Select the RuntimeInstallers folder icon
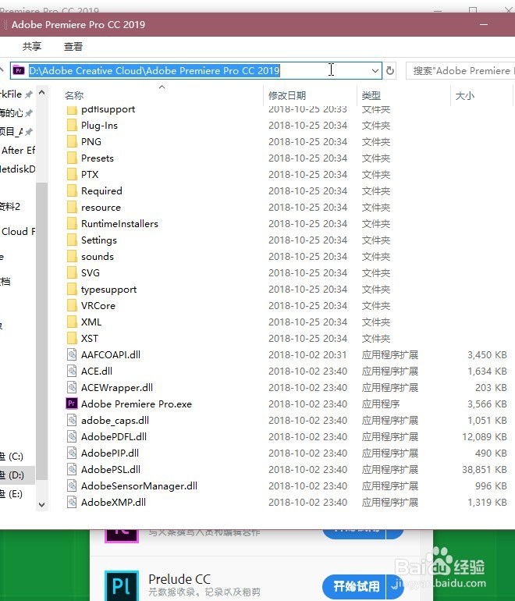Viewport: 515px width, 601px height. (x=72, y=223)
